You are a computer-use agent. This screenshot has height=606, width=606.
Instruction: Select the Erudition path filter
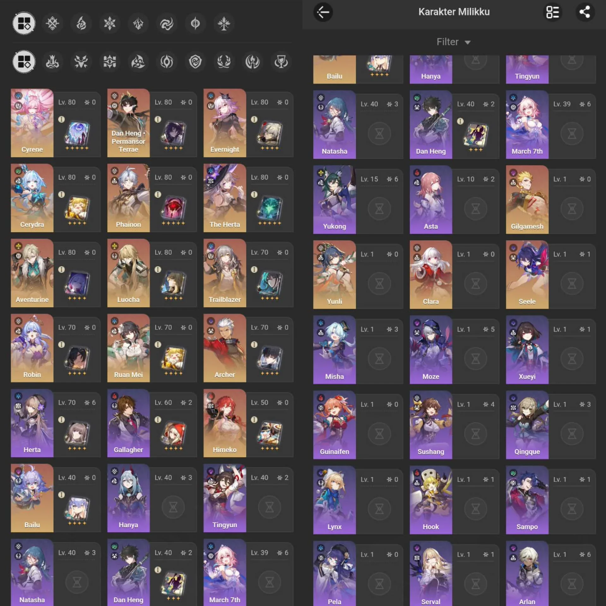click(110, 62)
